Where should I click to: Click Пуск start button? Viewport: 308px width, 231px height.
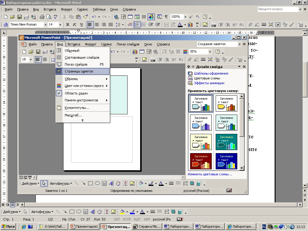click(8, 226)
